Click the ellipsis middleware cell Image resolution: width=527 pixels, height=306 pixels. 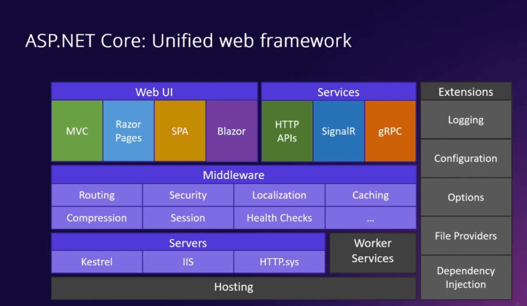coord(370,218)
